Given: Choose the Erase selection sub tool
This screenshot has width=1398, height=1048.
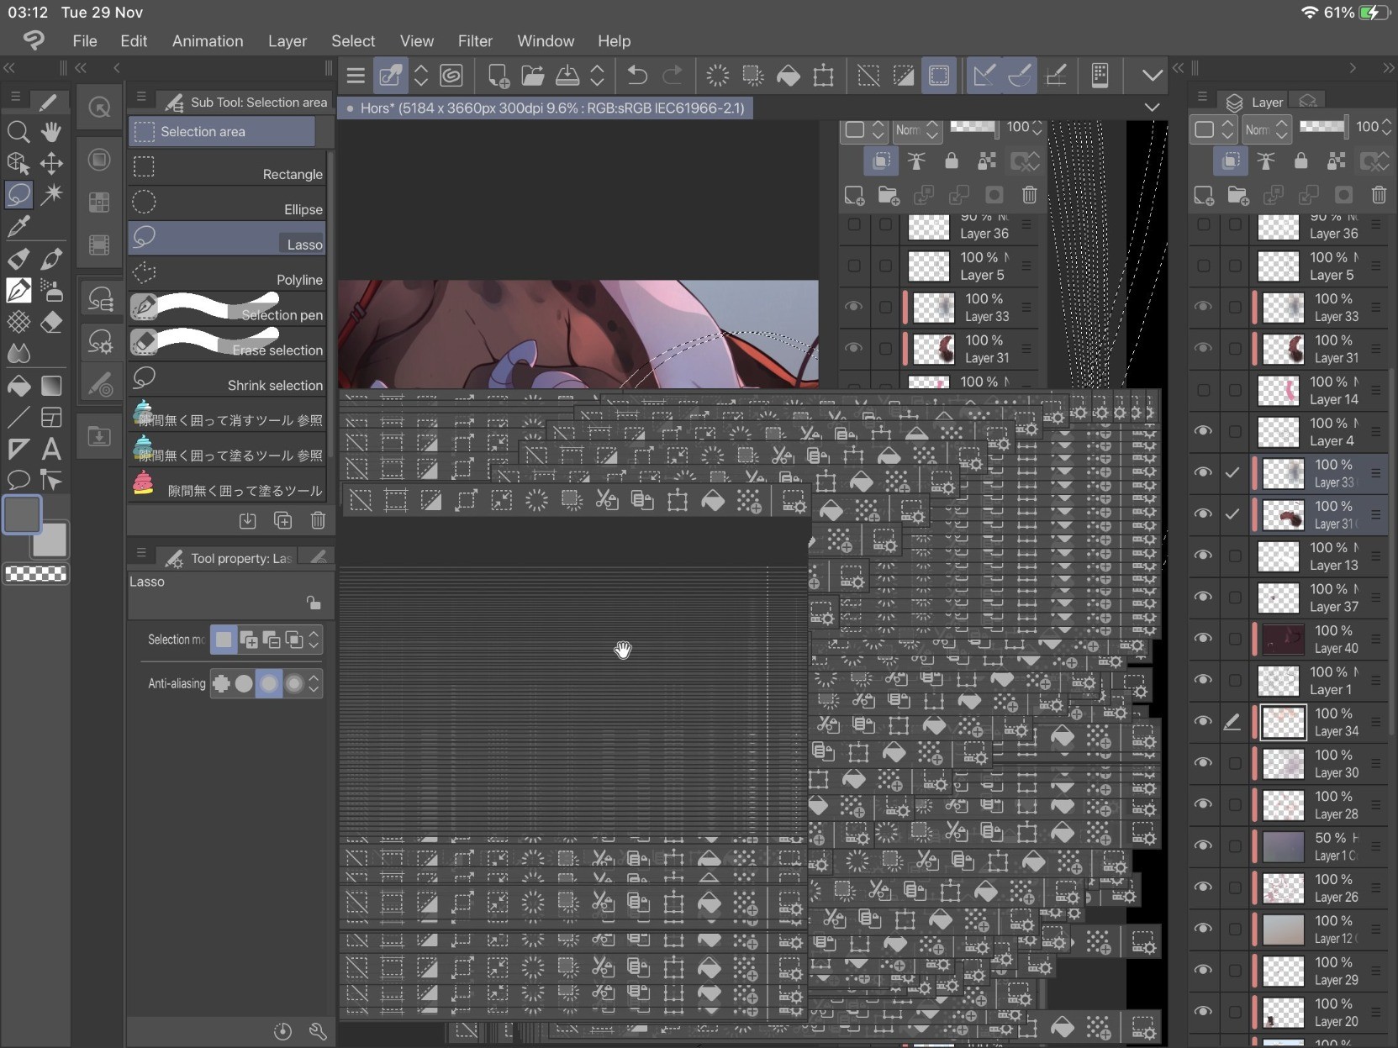Looking at the screenshot, I should [x=227, y=344].
